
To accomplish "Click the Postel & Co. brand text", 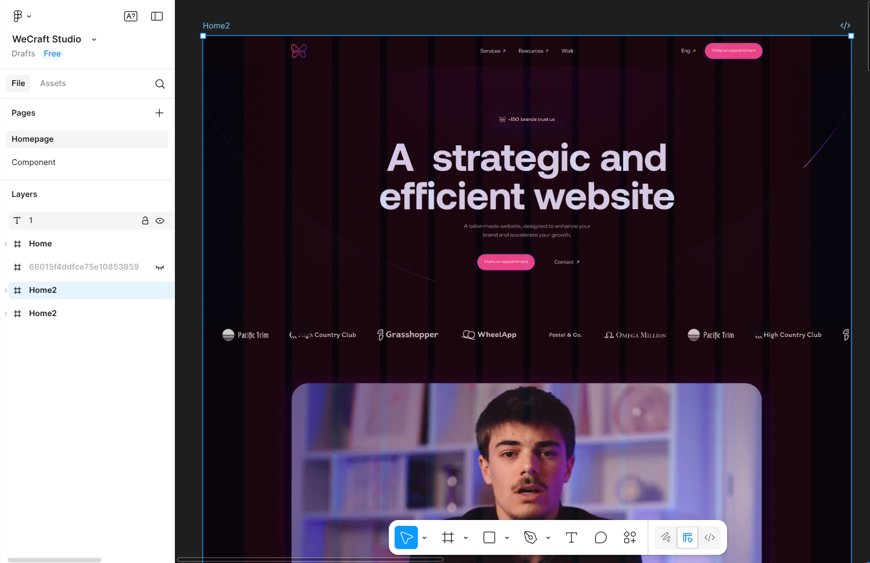I will point(565,335).
